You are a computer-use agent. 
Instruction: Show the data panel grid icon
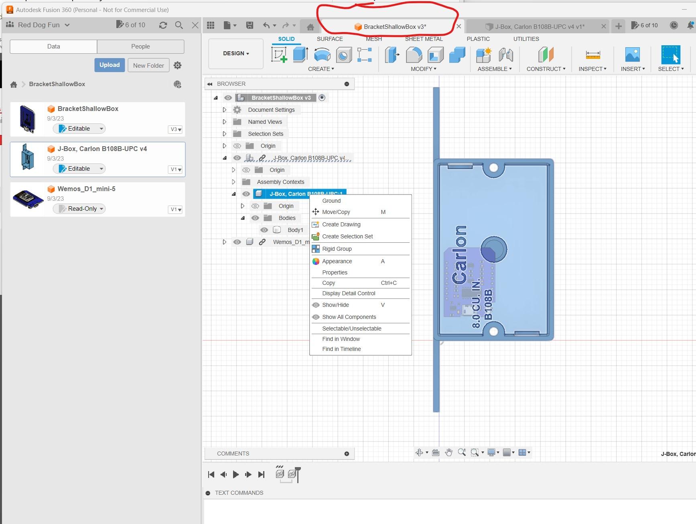(211, 26)
